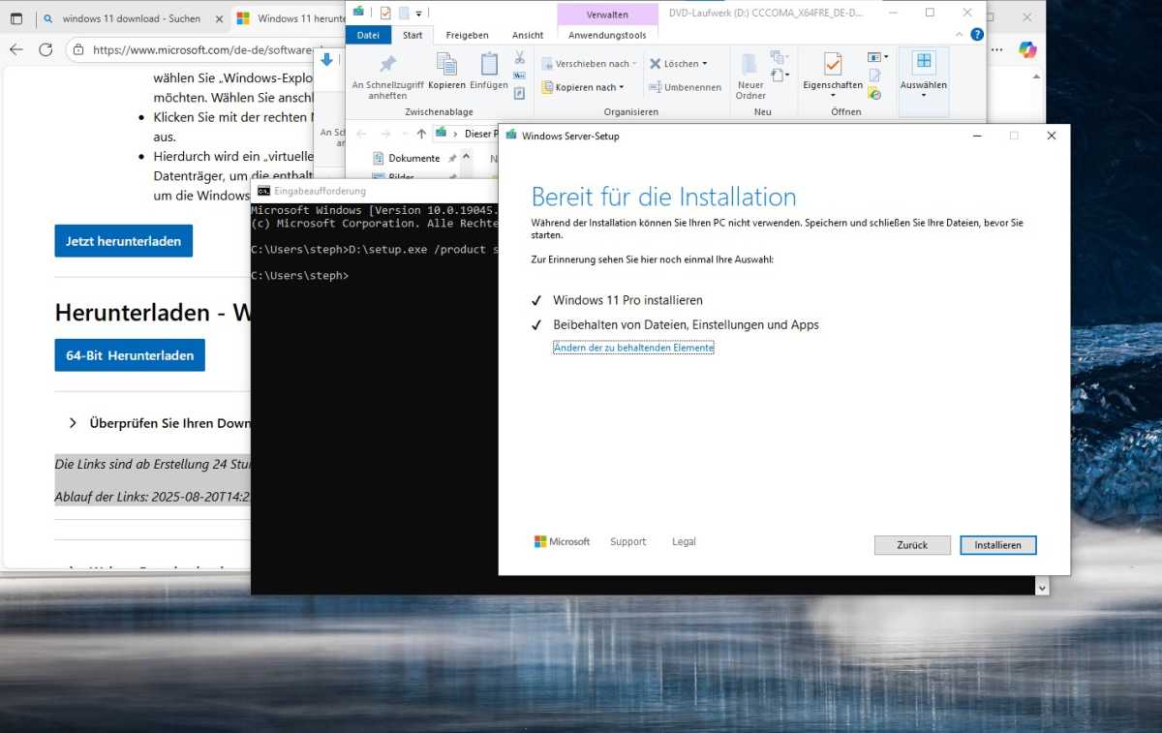Expand the Löschen dropdown arrow

[704, 64]
